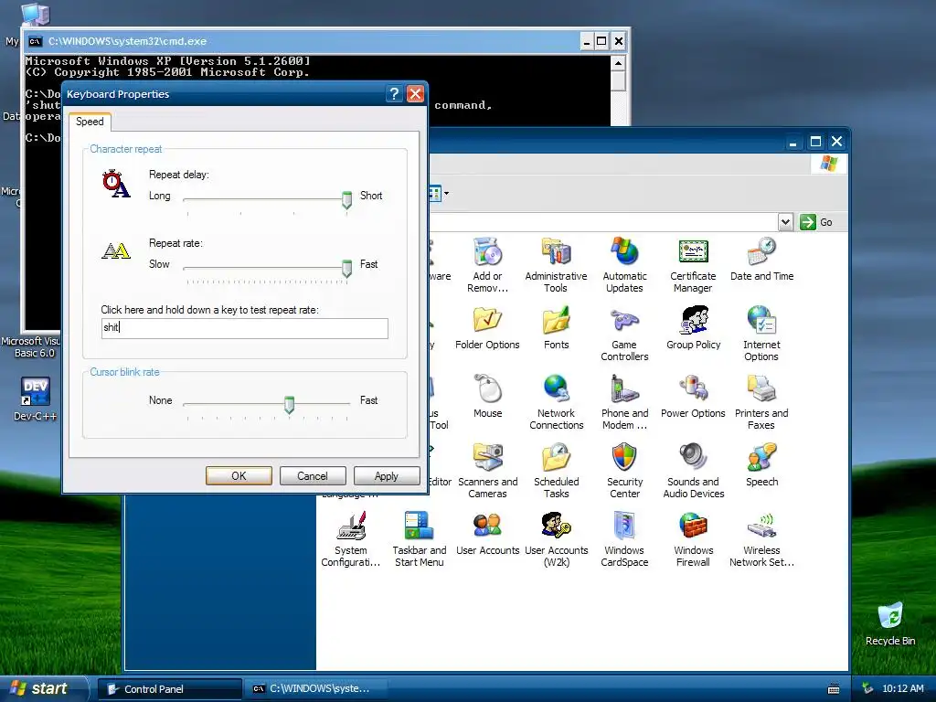The image size is (936, 702).
Task: Open Power Options applet
Action: 693,397
